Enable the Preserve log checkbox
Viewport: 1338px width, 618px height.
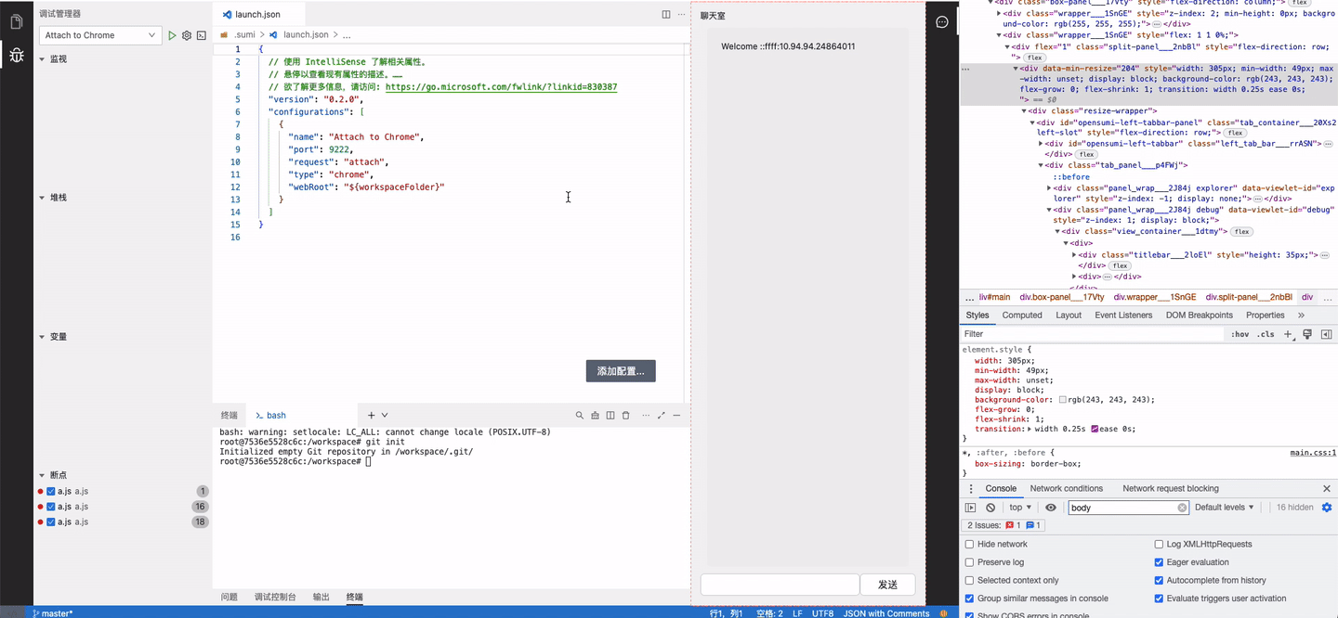pos(970,562)
